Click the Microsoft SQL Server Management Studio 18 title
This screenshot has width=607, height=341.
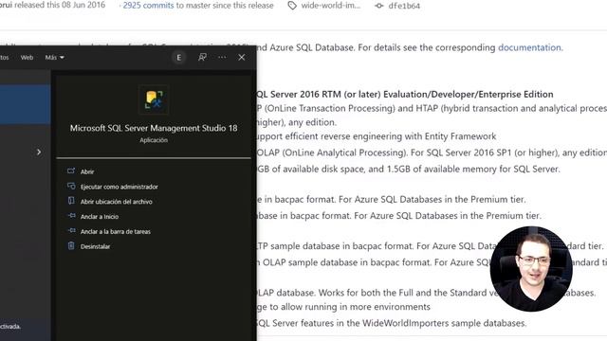pos(154,128)
